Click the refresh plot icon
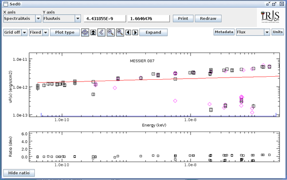 pos(85,32)
